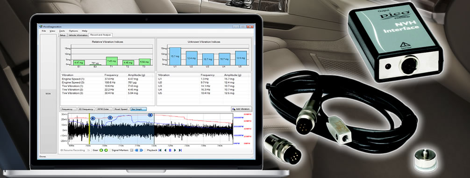Click the yellow playback cursor in waveform
This screenshot has width=470, height=178.
[x=89, y=129]
